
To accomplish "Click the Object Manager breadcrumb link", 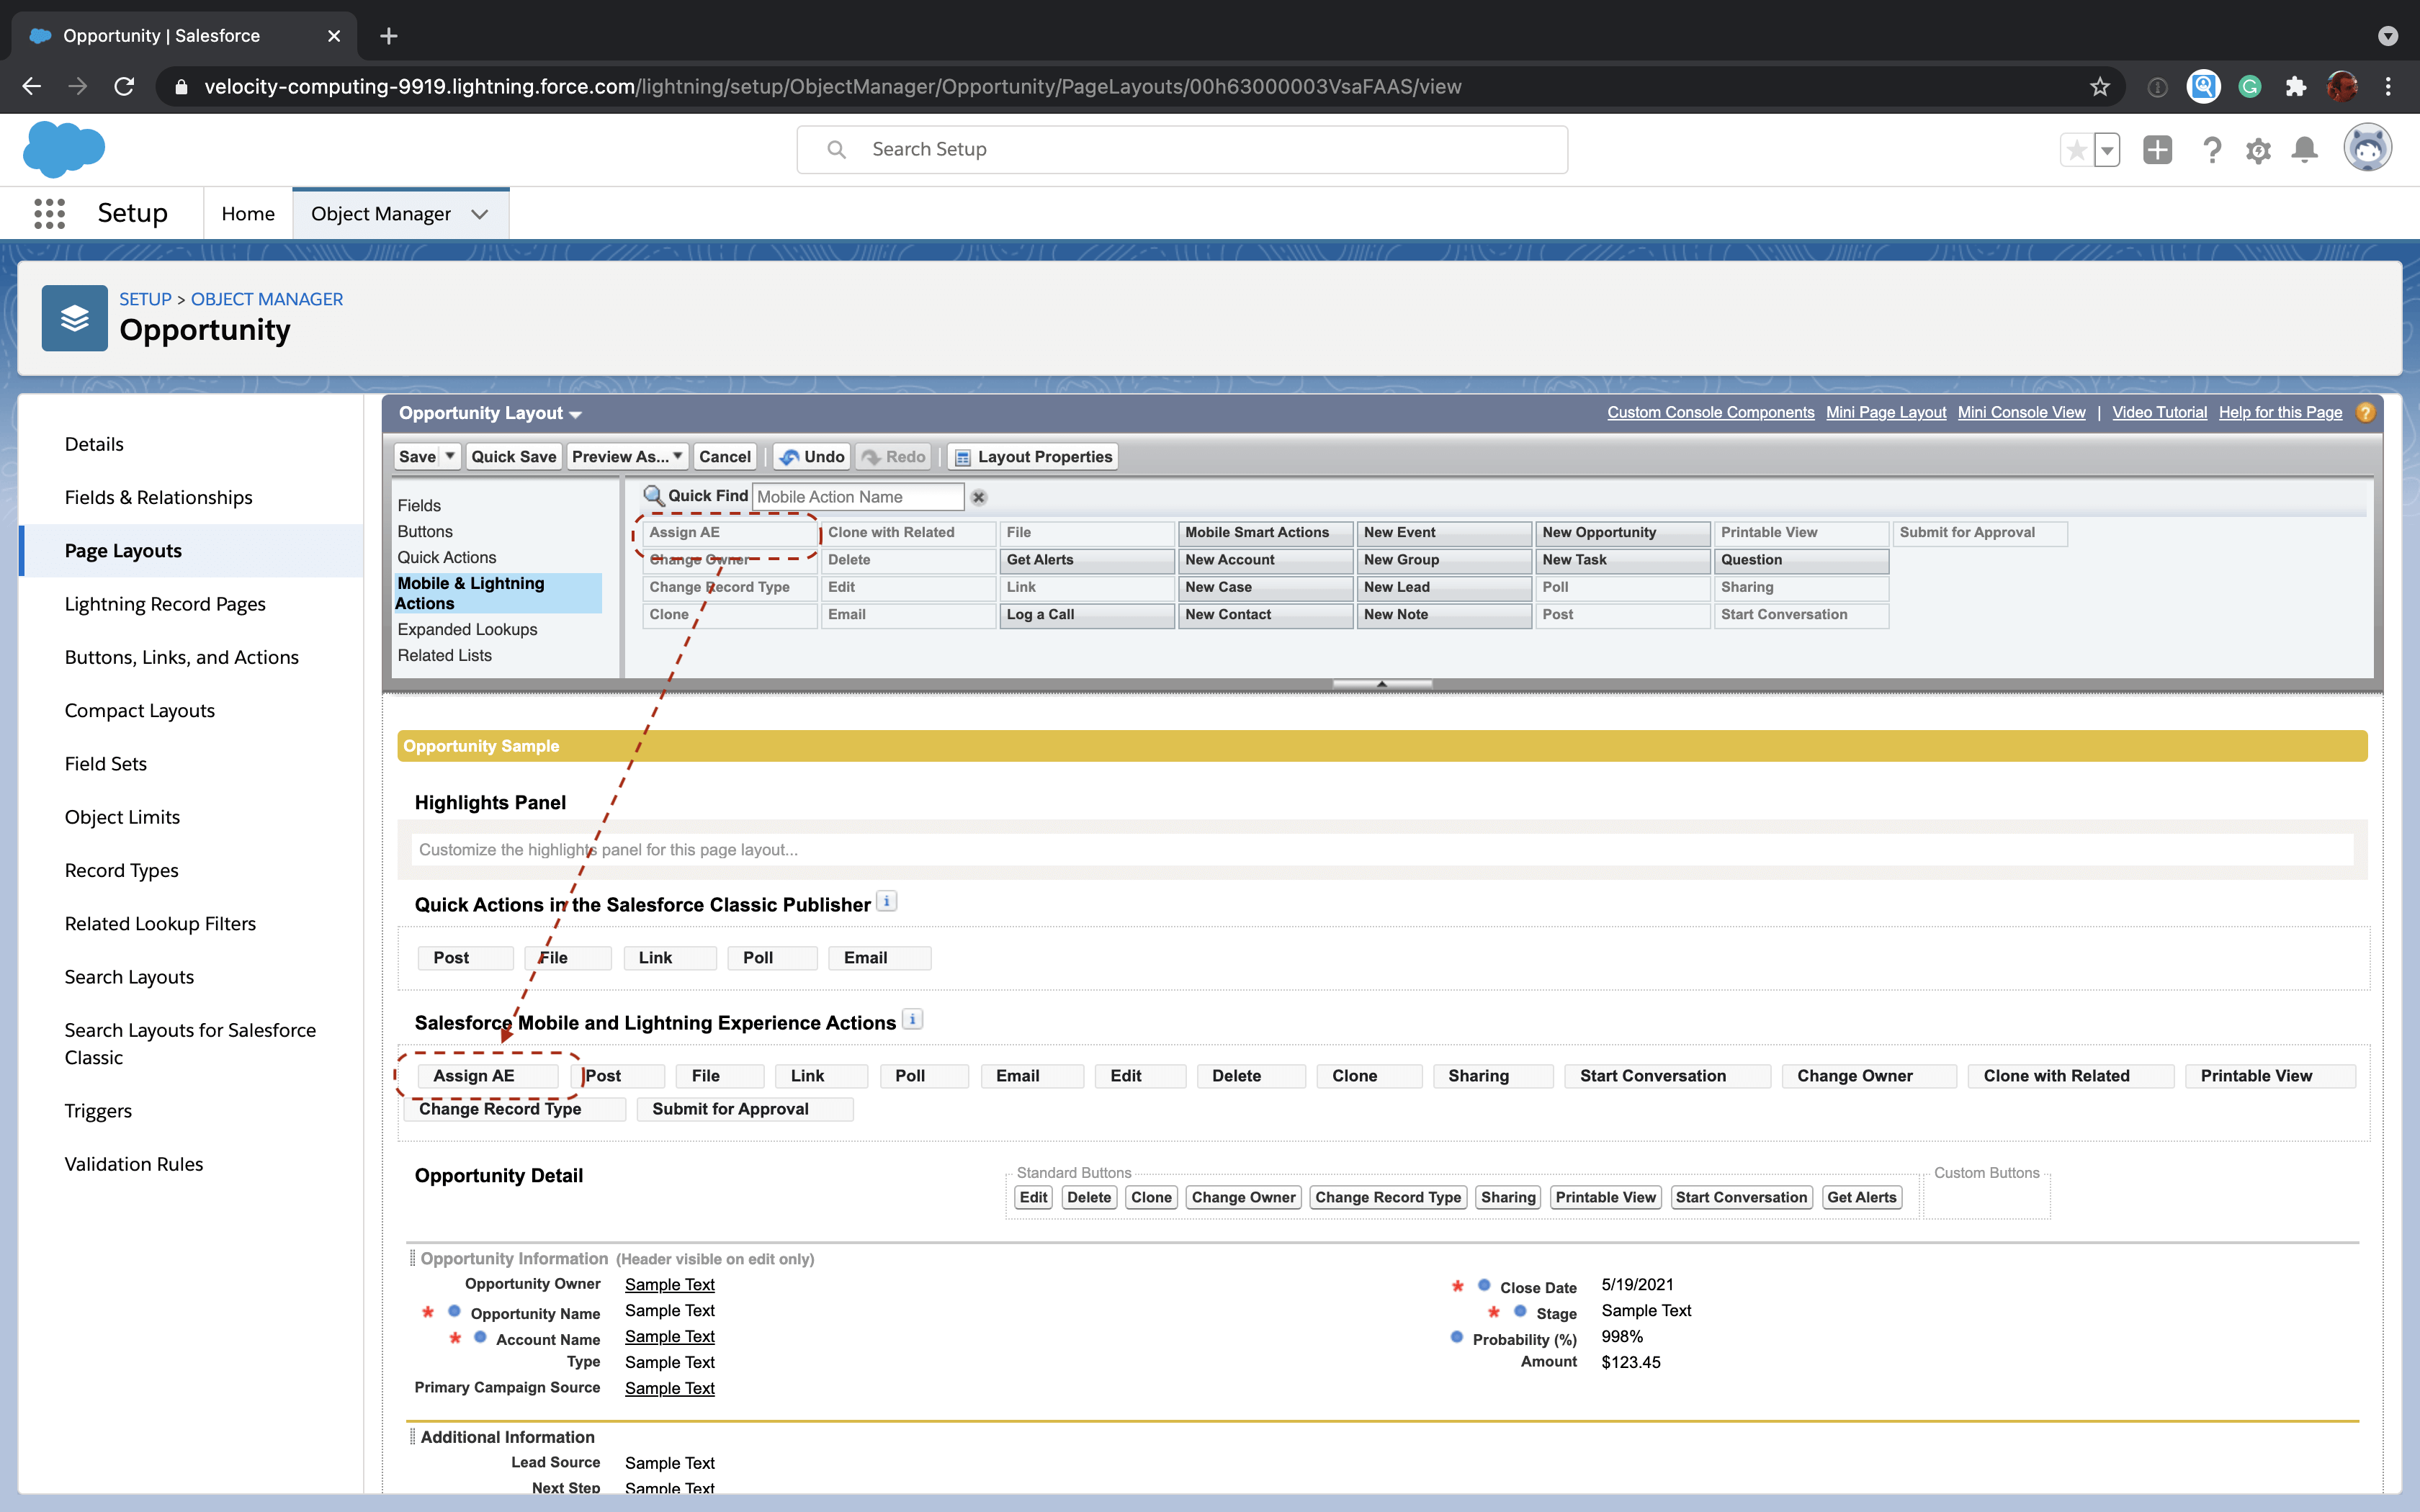I will coord(269,298).
